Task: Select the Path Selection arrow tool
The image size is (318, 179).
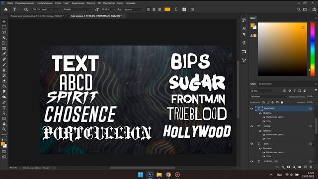Action: [x=4, y=113]
